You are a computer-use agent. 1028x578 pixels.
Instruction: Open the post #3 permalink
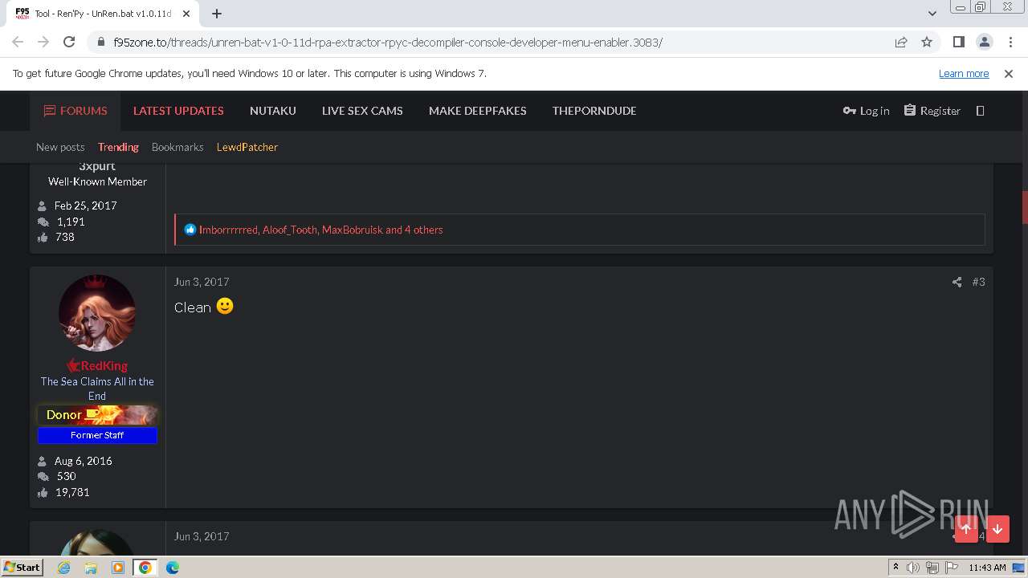pyautogui.click(x=978, y=282)
